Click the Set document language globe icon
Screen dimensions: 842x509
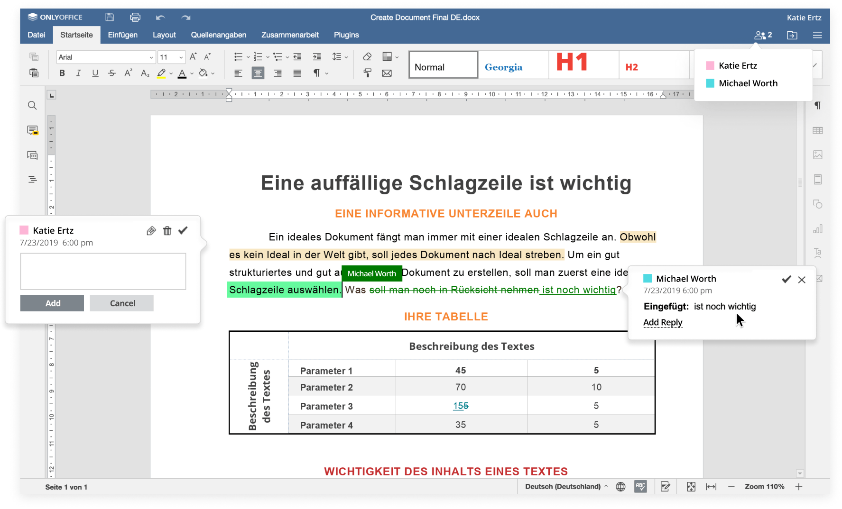pyautogui.click(x=620, y=487)
